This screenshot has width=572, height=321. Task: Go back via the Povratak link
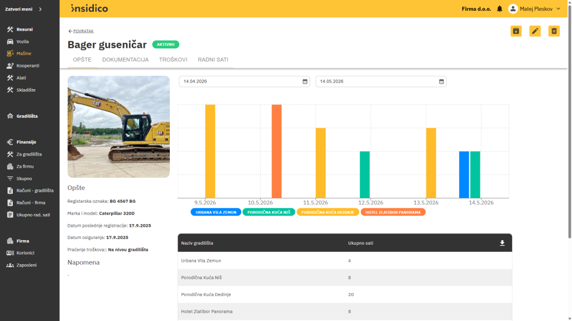coord(81,31)
